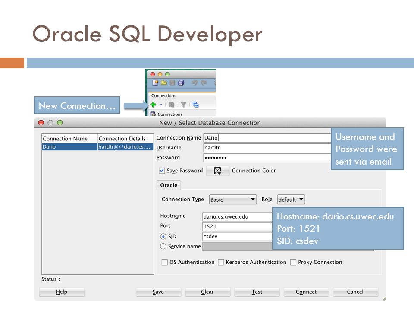Click the Refresh icon in the Connections panel

pos(171,105)
